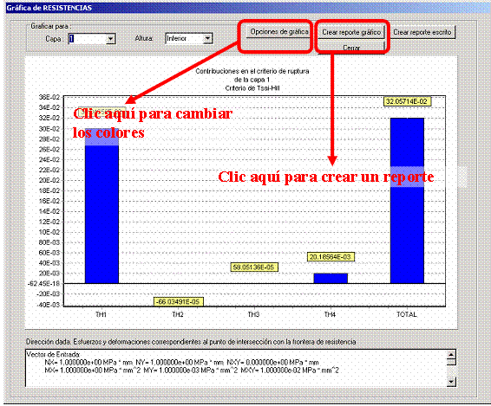
Task: Select the TOTAL blue bar
Action: pos(407,201)
